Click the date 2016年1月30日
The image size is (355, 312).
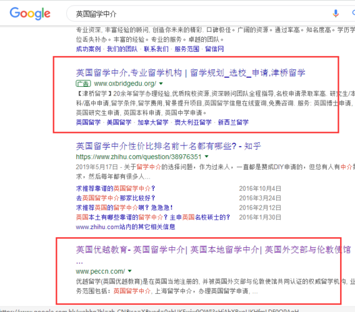260,217
